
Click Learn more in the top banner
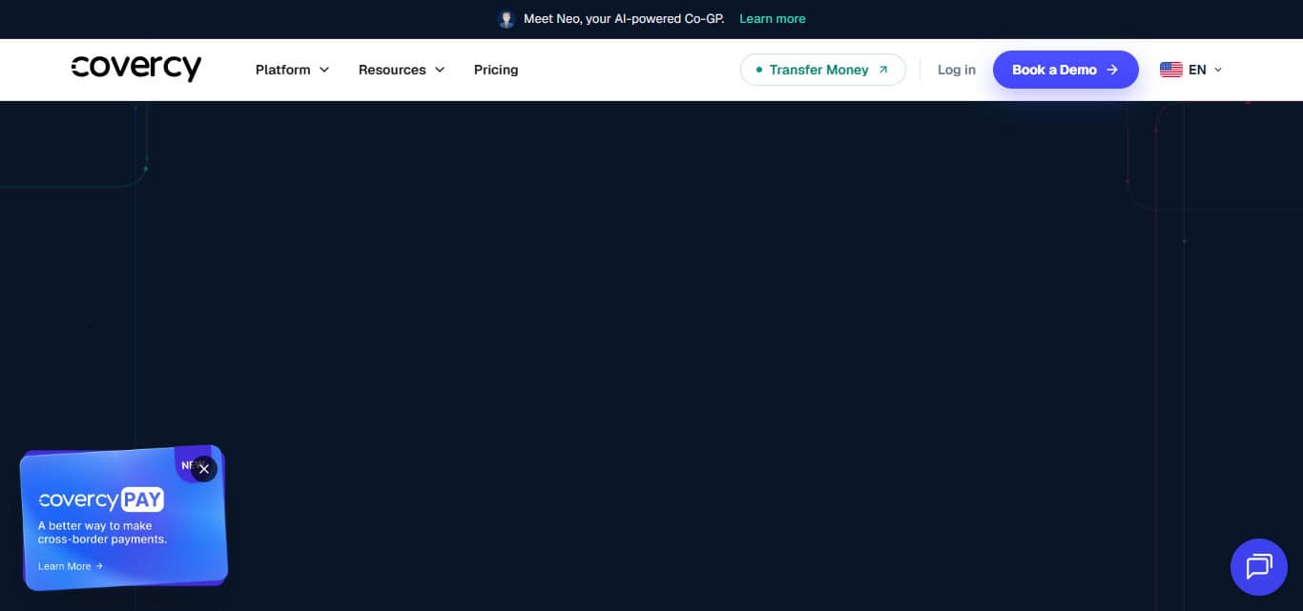click(x=772, y=19)
